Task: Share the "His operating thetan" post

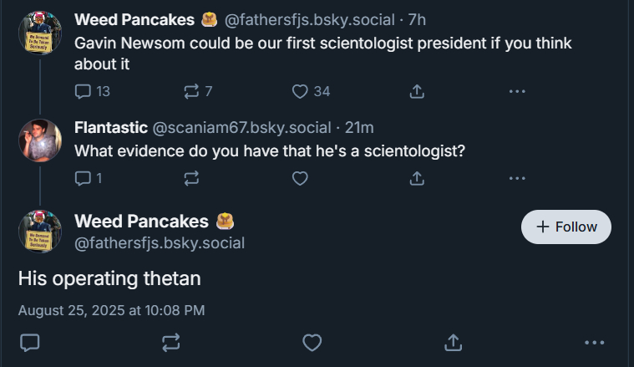Action: pyautogui.click(x=454, y=342)
